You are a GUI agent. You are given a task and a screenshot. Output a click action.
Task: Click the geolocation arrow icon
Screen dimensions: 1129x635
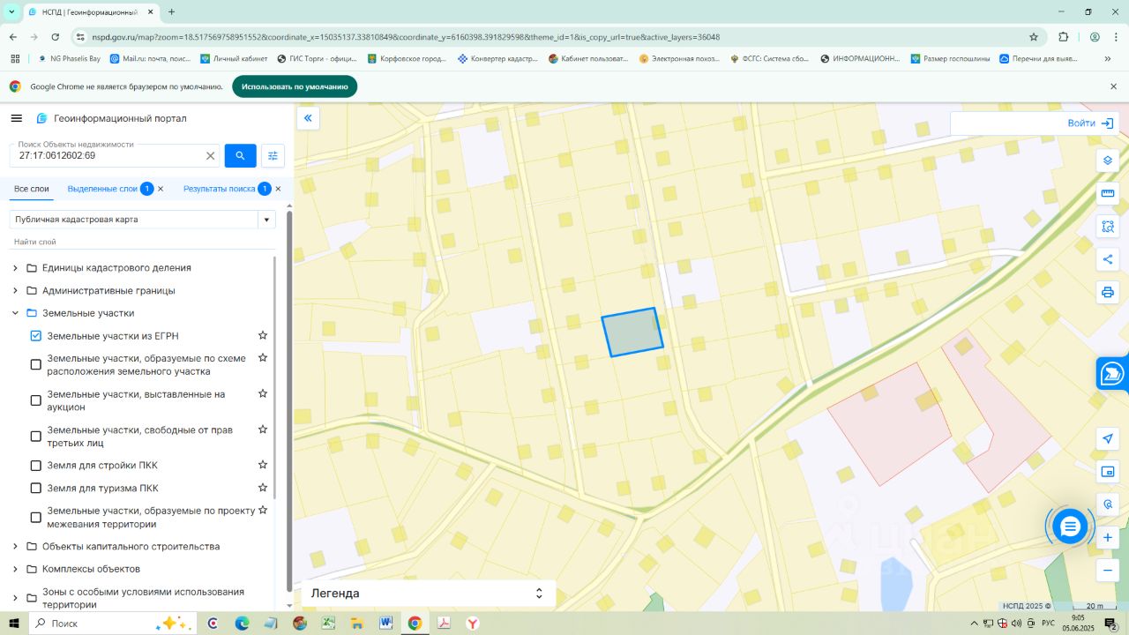pos(1108,439)
